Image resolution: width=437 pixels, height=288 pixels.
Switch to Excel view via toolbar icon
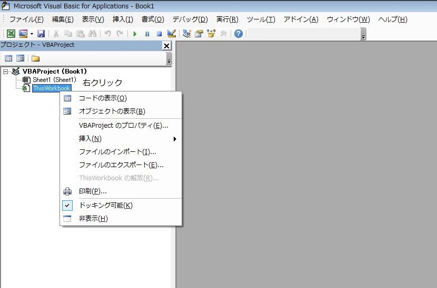(x=11, y=34)
